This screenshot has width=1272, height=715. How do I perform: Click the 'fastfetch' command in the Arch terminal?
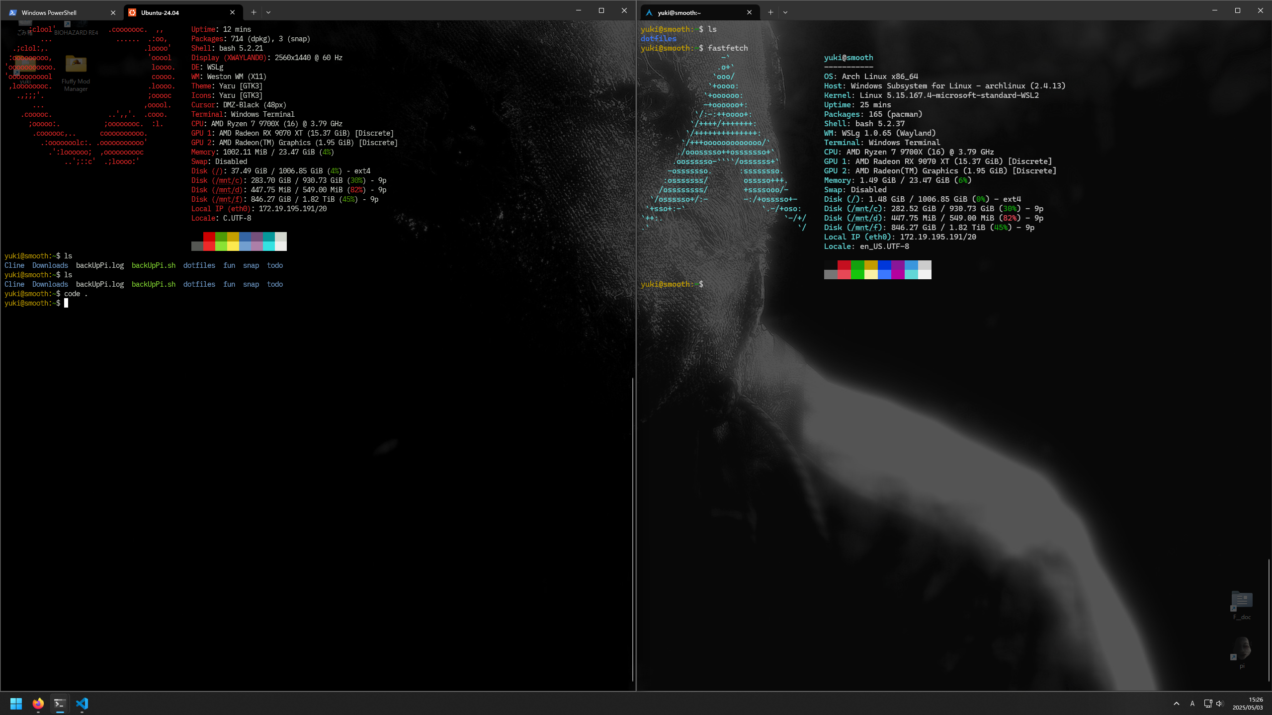pyautogui.click(x=728, y=48)
